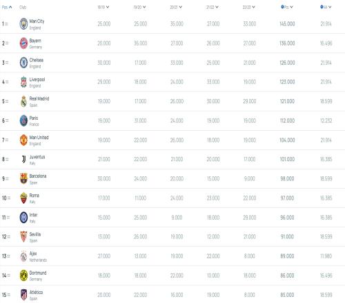Click the info icon beside Pts header
Screen dimensions: 345x303
[x=282, y=7]
